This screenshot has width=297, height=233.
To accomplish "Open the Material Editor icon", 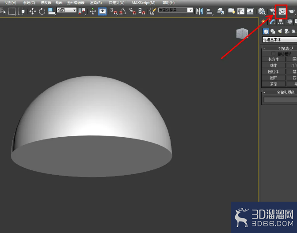I will point(262,11).
